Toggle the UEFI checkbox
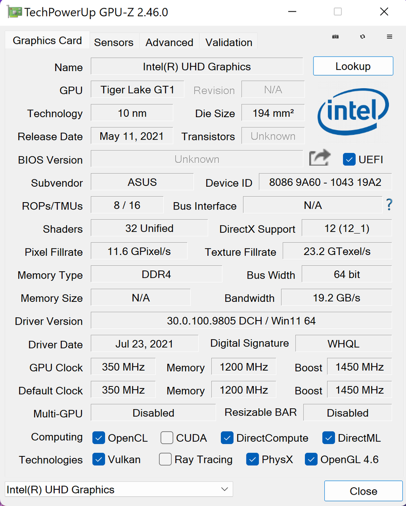406x506 pixels. click(349, 159)
